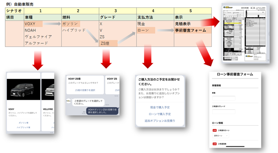
Task: Select ZS煌の見積りを選択 link
Action: coord(85,90)
